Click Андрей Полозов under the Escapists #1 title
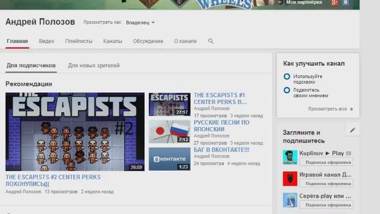This screenshot has height=214, width=380. 211,108
